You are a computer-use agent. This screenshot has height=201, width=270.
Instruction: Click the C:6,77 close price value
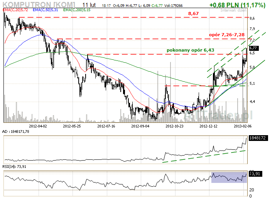pyautogui.click(x=157, y=6)
